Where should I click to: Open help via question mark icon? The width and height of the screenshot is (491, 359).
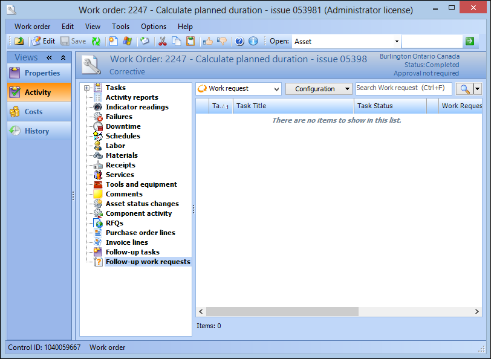[239, 41]
